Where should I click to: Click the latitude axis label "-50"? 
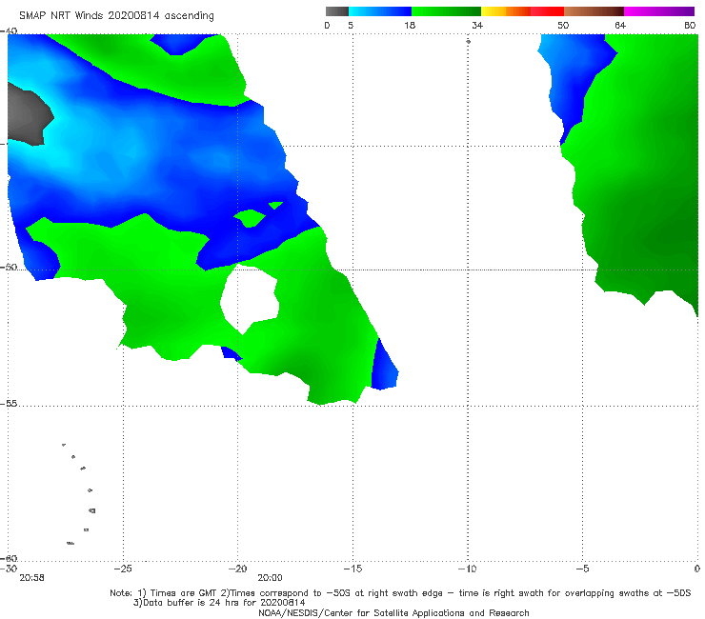[9, 267]
